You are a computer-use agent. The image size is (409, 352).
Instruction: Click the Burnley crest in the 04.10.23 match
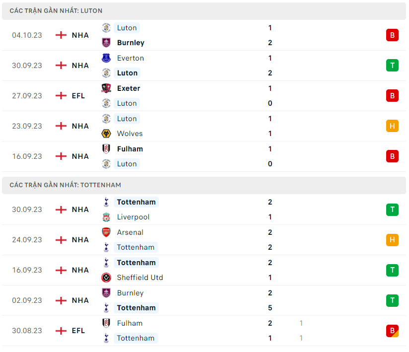coord(106,43)
